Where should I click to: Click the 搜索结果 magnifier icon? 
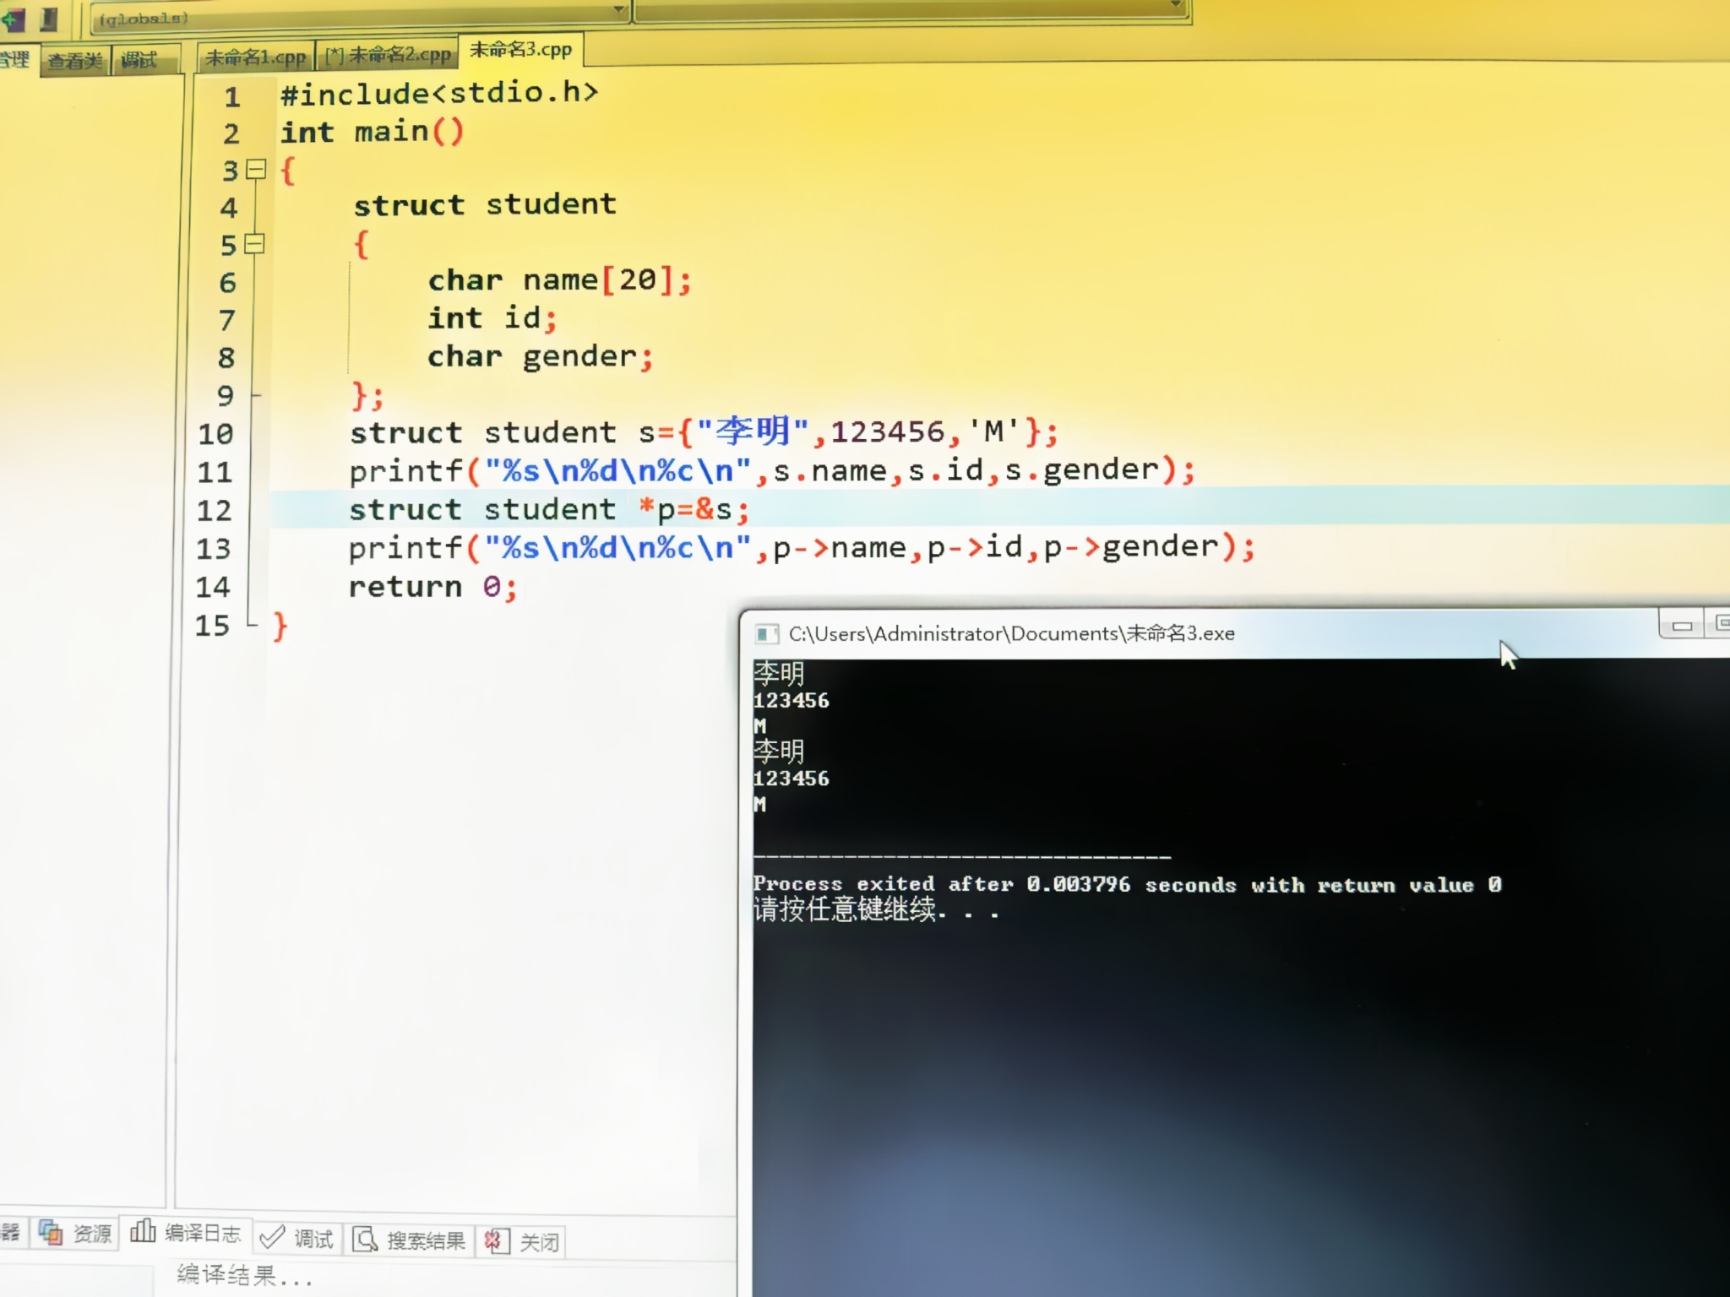(365, 1239)
